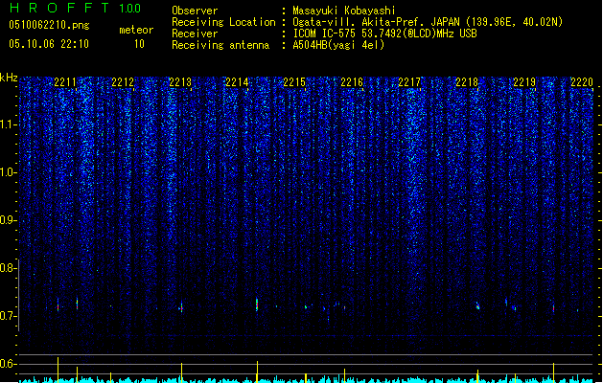603x383 pixels.
Task: Click the "Observer" field label
Action: 195,11
